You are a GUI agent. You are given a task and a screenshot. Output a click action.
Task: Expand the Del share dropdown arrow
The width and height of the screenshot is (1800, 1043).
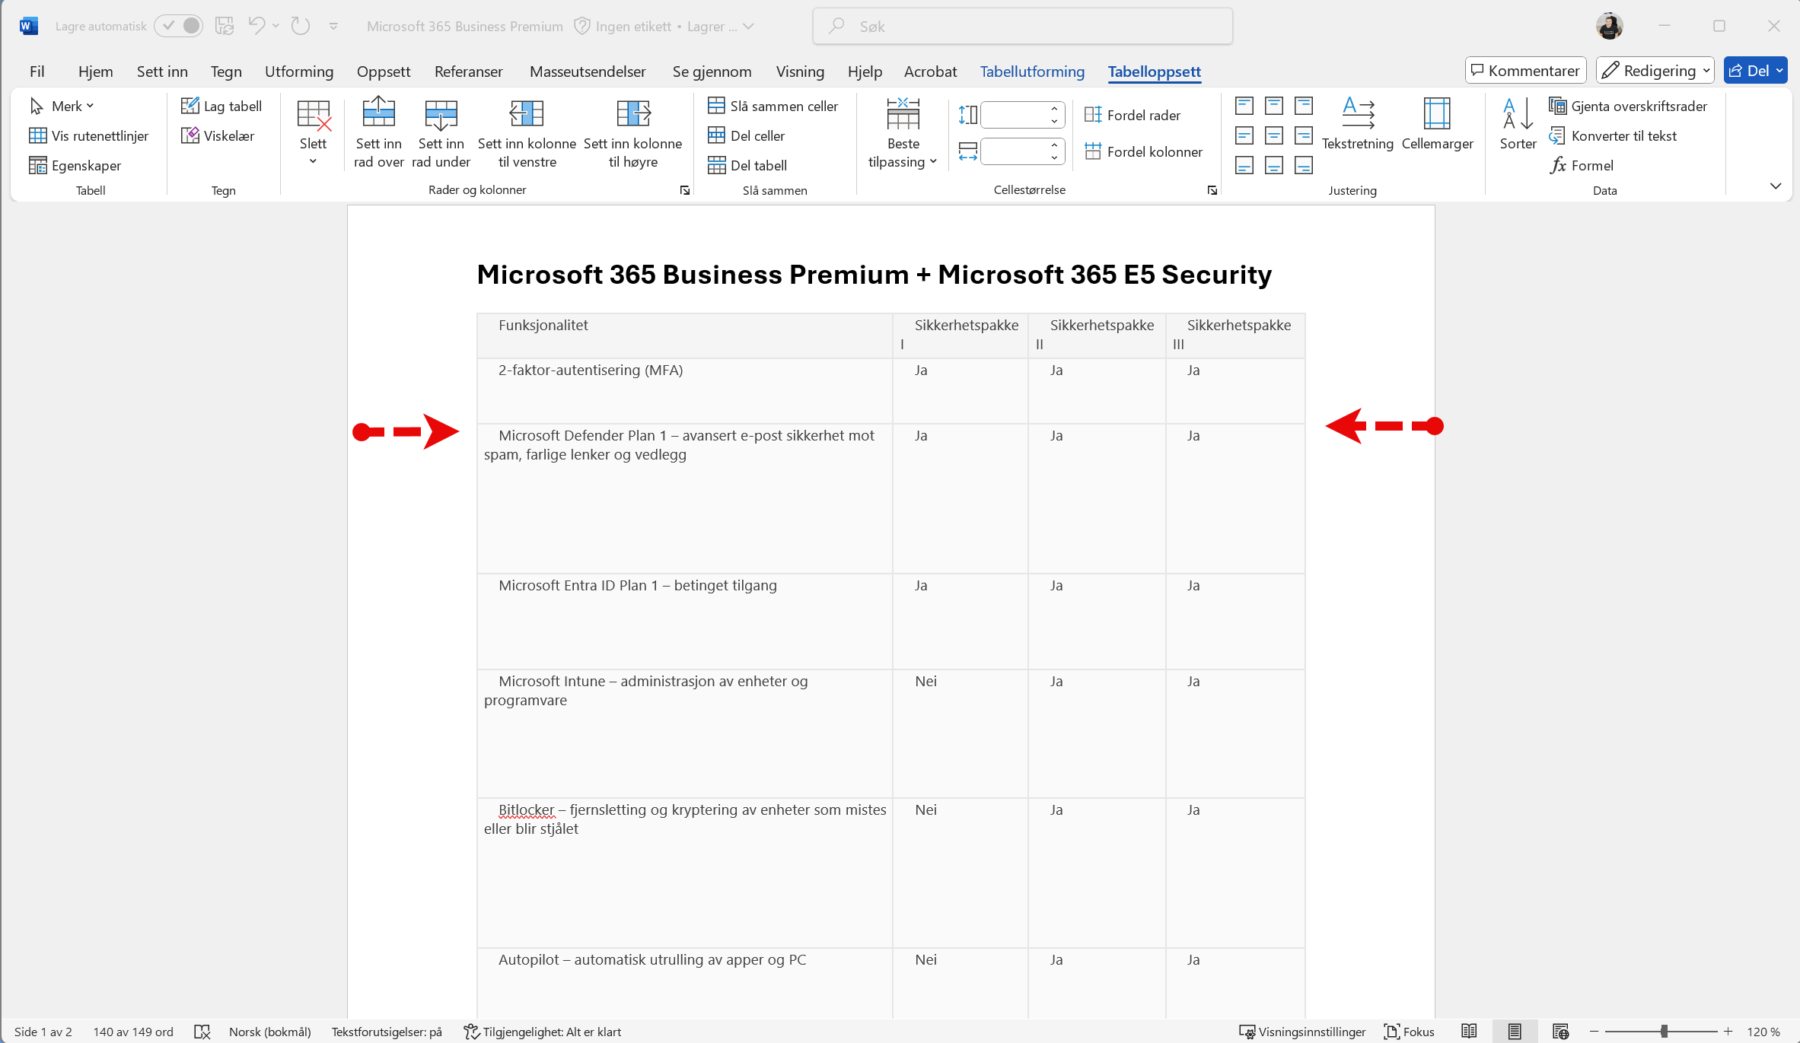click(1779, 70)
